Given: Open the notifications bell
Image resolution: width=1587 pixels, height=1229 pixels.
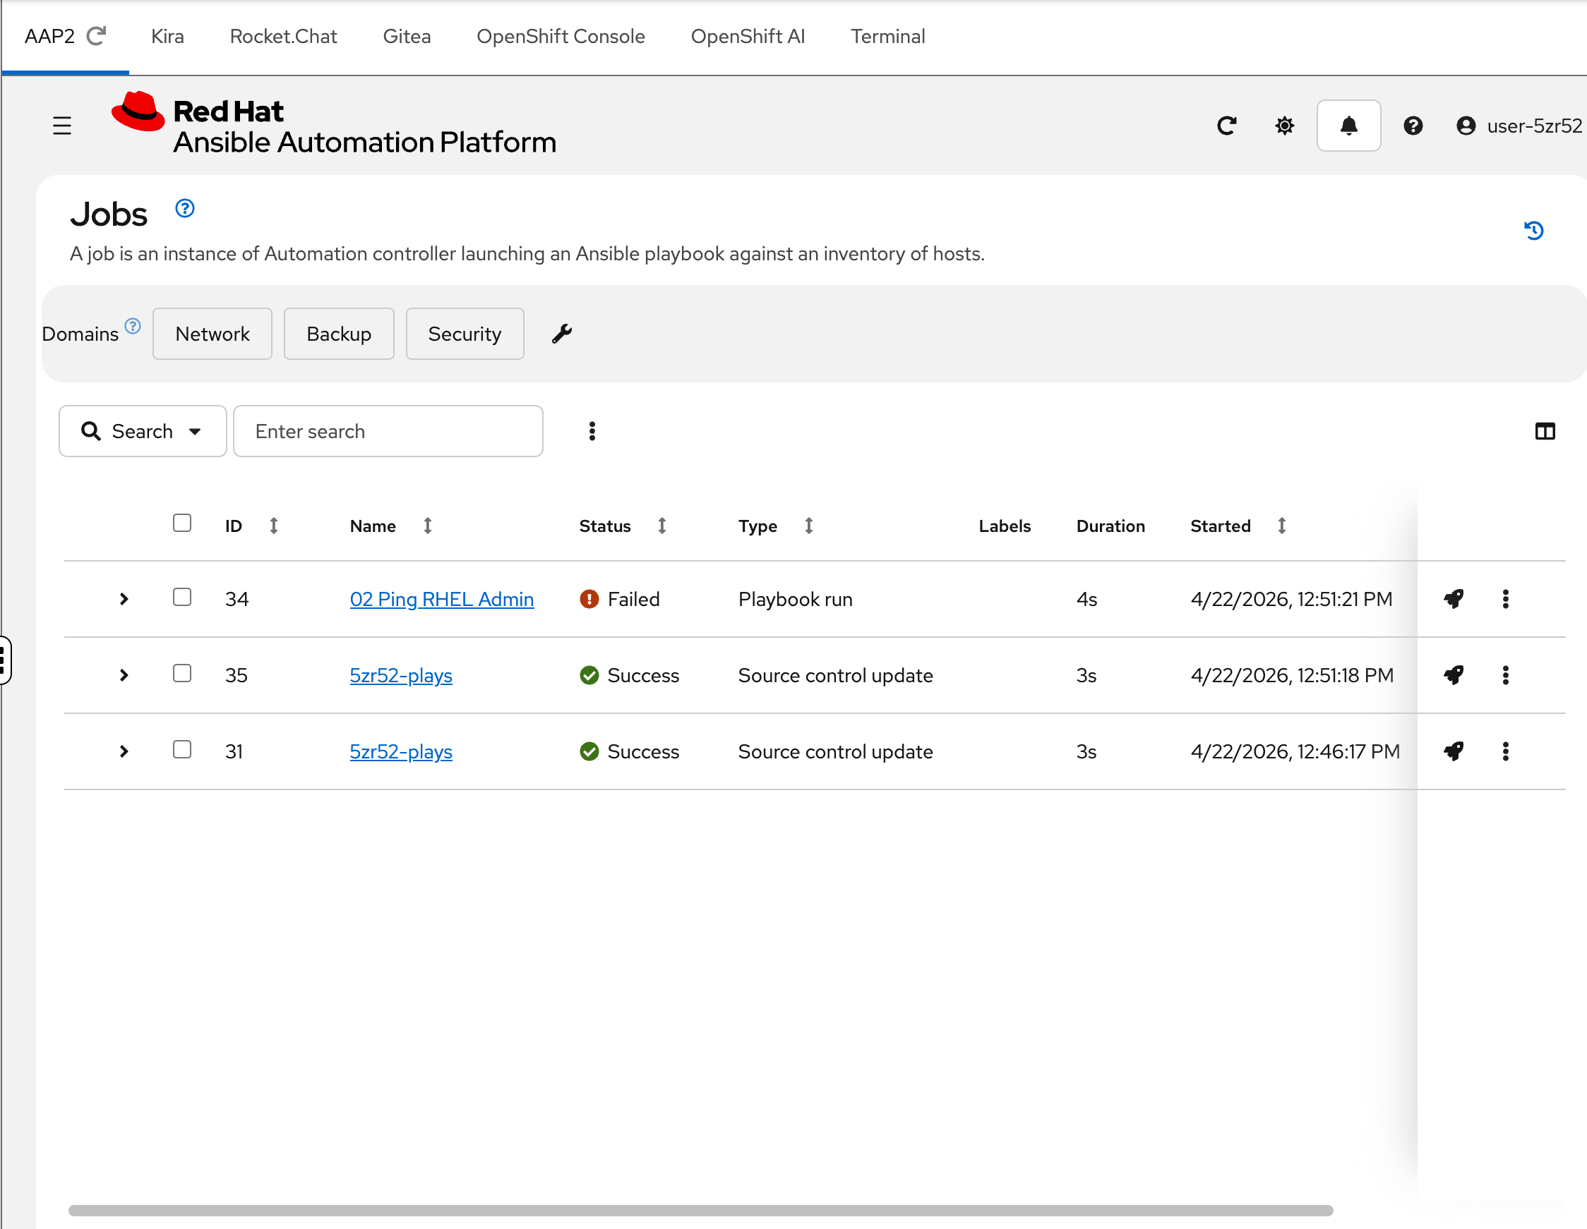Looking at the screenshot, I should click(x=1348, y=126).
